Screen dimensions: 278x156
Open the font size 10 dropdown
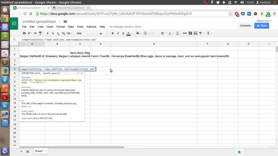coord(103,33)
